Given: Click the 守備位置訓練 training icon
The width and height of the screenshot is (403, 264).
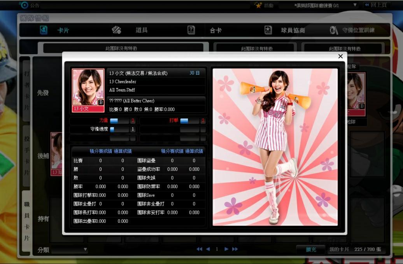Looking at the screenshot, I should [333, 30].
